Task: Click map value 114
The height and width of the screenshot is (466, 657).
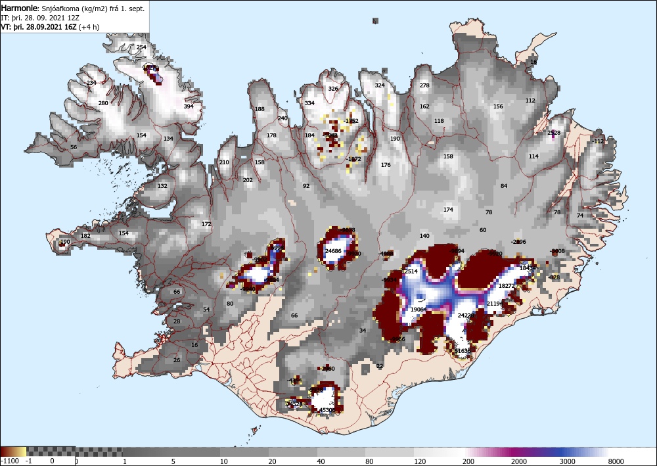Action: (533, 156)
